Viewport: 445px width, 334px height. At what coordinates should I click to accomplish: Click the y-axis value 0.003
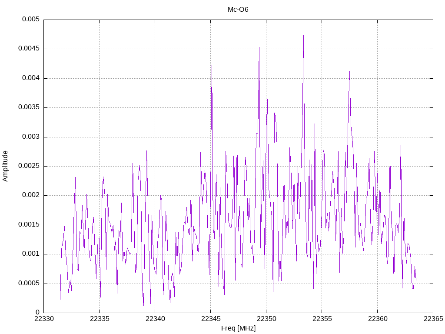point(31,137)
